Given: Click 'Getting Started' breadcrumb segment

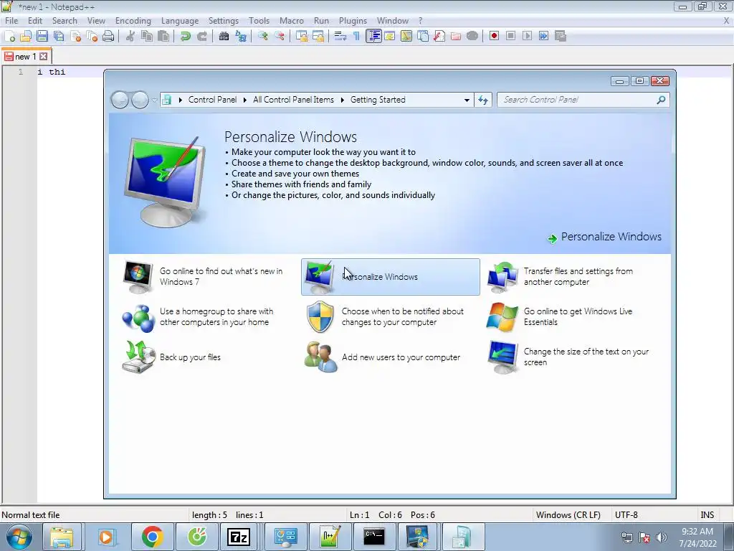Looking at the screenshot, I should tap(378, 100).
